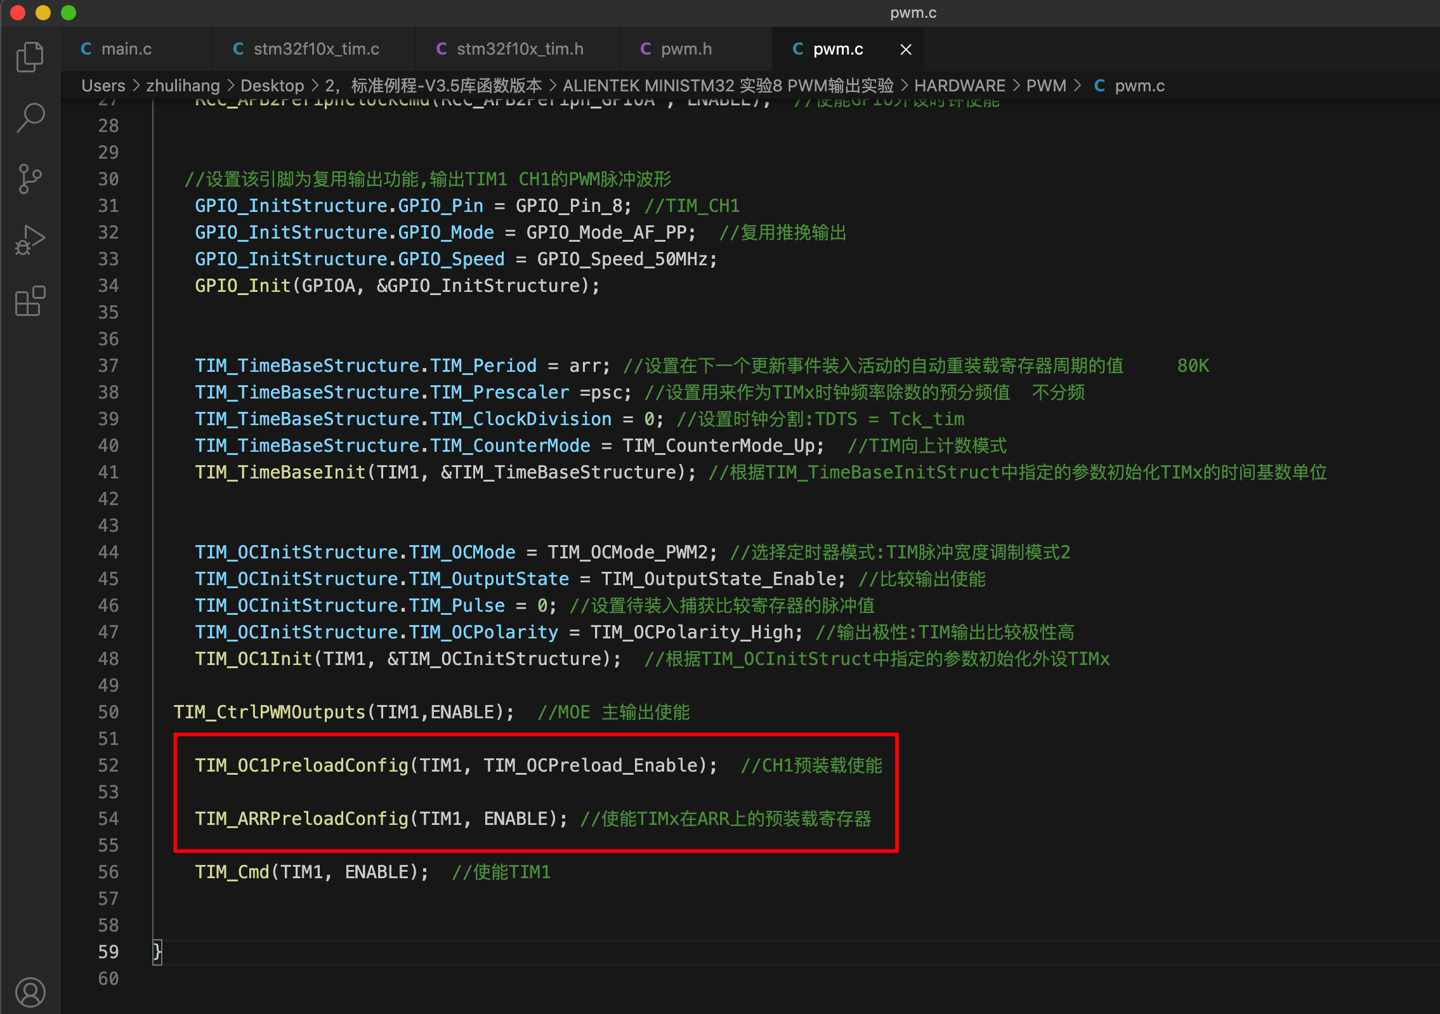Open the Search view icon
Viewport: 1440px width, 1014px height.
click(x=30, y=117)
